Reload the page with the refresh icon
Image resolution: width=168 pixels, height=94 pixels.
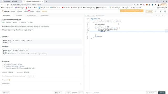(x=8, y=5)
